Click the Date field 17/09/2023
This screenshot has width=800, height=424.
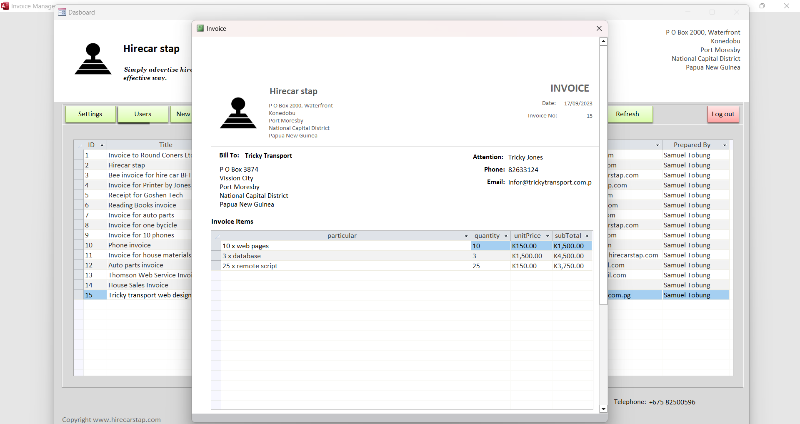pos(578,103)
